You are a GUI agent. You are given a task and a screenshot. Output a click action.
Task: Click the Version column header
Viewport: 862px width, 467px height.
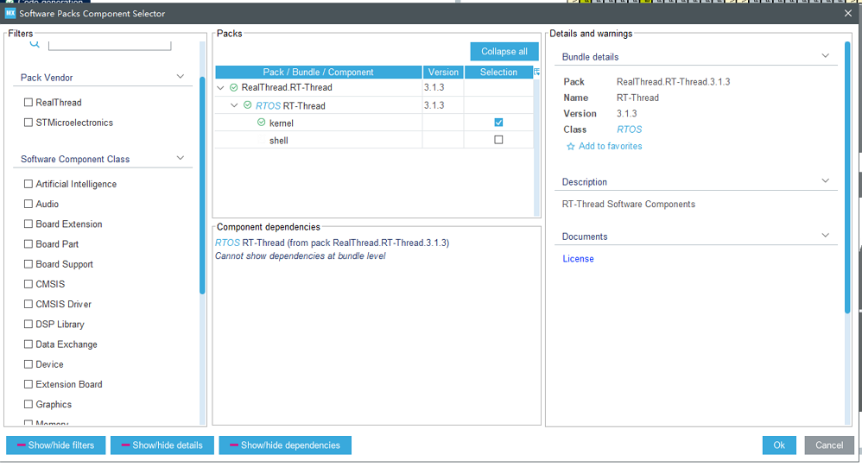pos(443,72)
